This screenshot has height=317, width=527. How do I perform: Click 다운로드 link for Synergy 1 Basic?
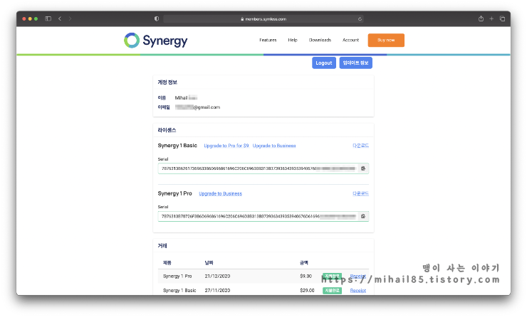pyautogui.click(x=360, y=146)
